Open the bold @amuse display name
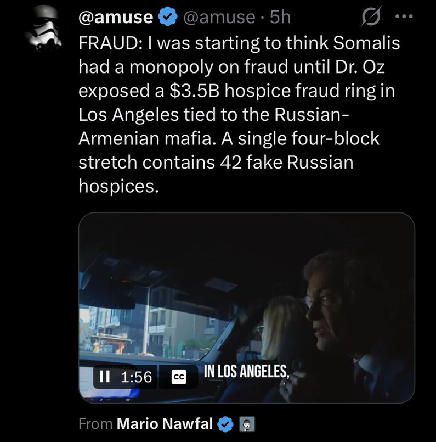436x442 pixels. [116, 18]
